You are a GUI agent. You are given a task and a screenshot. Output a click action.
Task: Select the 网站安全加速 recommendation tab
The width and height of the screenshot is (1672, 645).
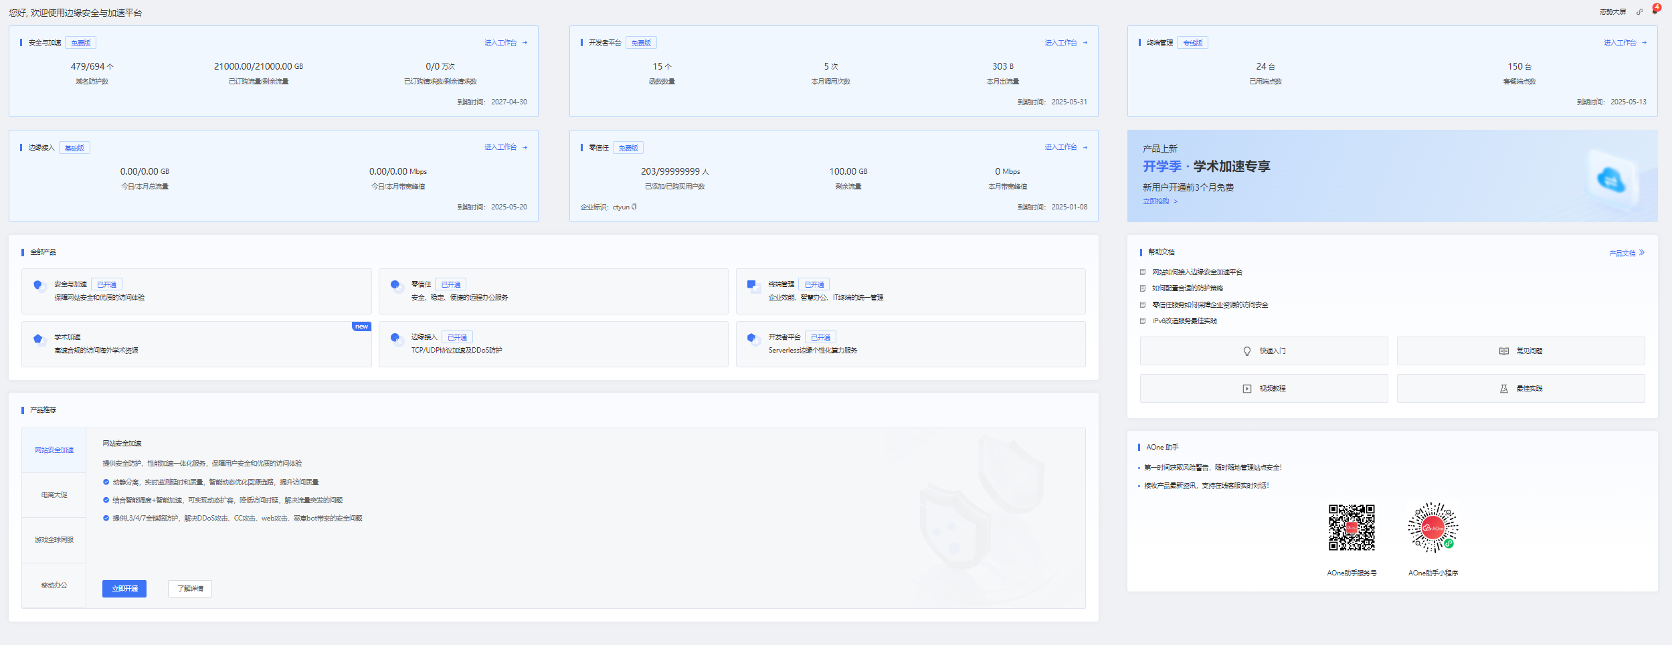(x=54, y=450)
